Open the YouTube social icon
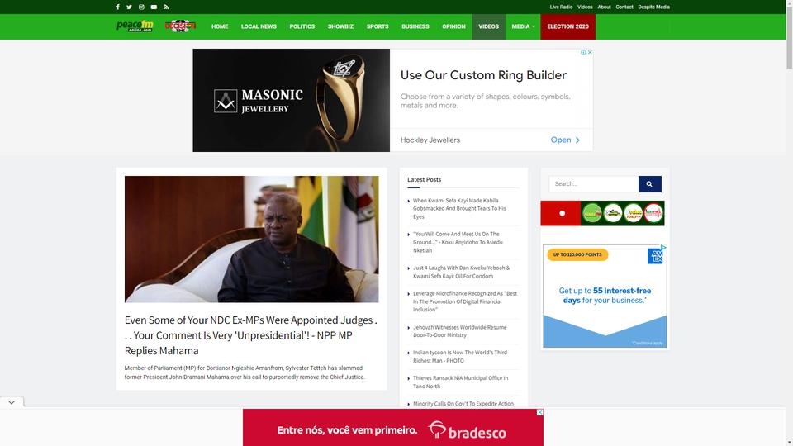Viewport: 793px width, 446px height. click(154, 7)
